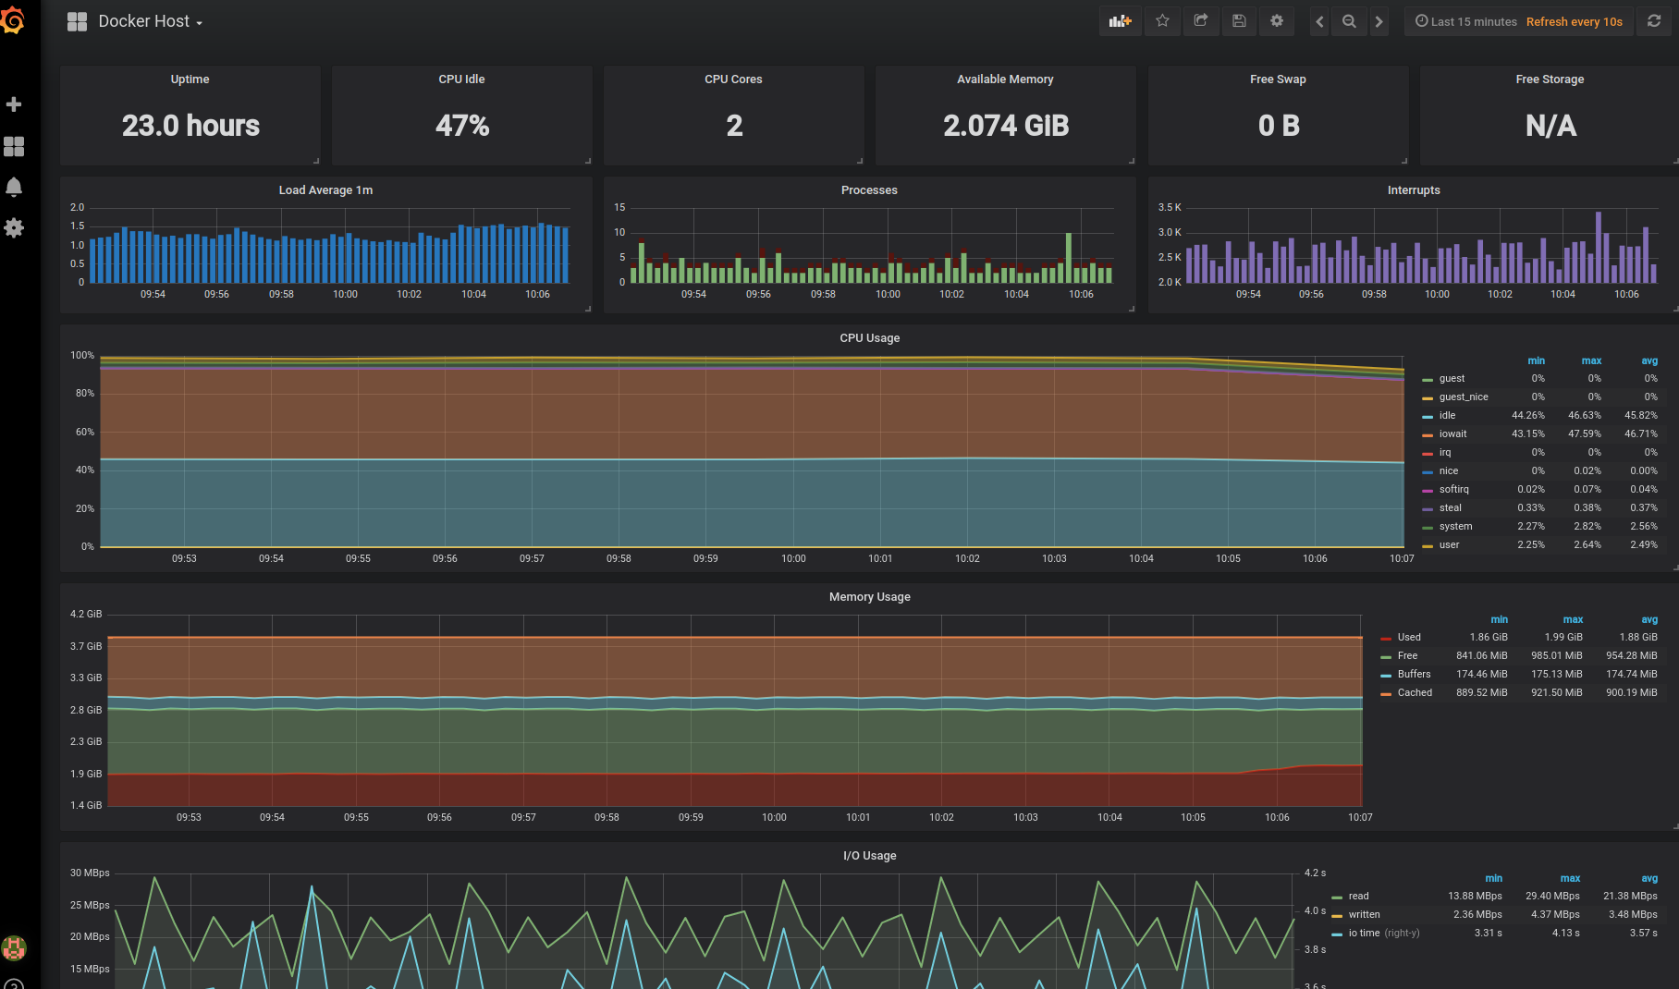
Task: Open the Interrupts panel title menu
Action: click(1414, 190)
